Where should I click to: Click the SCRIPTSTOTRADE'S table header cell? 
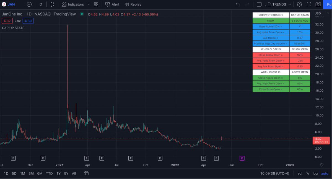[x=271, y=15]
